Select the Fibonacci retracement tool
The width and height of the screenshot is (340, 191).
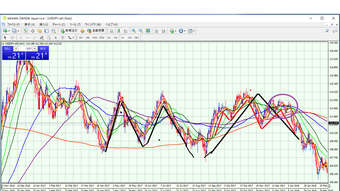point(48,38)
